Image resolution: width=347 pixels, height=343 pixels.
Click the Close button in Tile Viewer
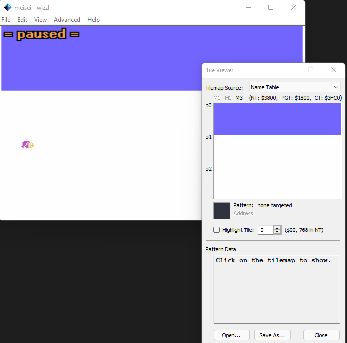point(321,335)
